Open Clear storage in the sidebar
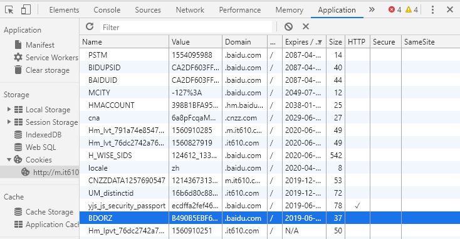The height and width of the screenshot is (239, 460). 48,70
